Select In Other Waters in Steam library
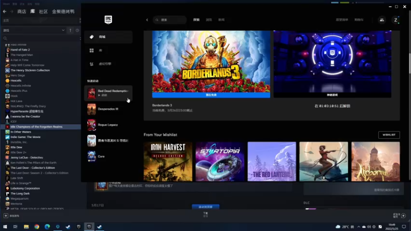The image size is (411, 231). [x=21, y=132]
